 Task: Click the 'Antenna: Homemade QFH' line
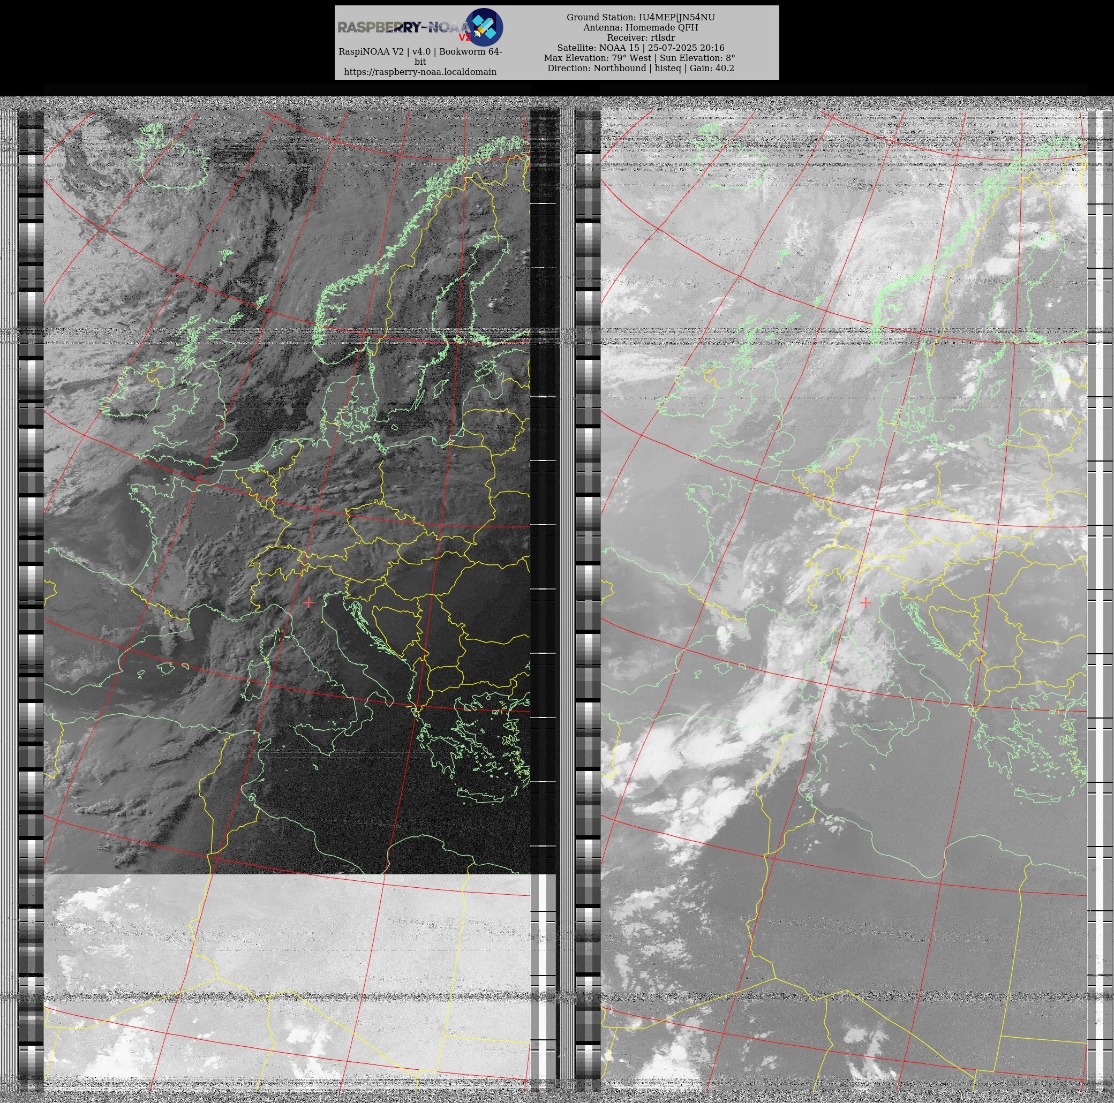tap(641, 28)
